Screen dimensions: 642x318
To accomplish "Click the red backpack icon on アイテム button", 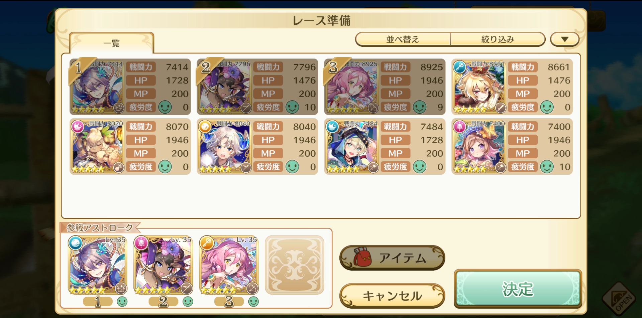I will tap(362, 258).
